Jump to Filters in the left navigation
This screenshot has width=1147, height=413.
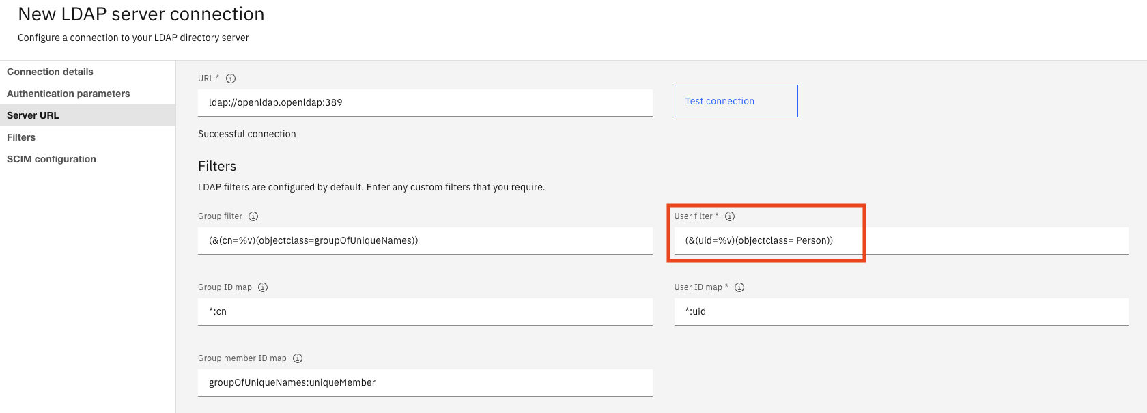(21, 137)
